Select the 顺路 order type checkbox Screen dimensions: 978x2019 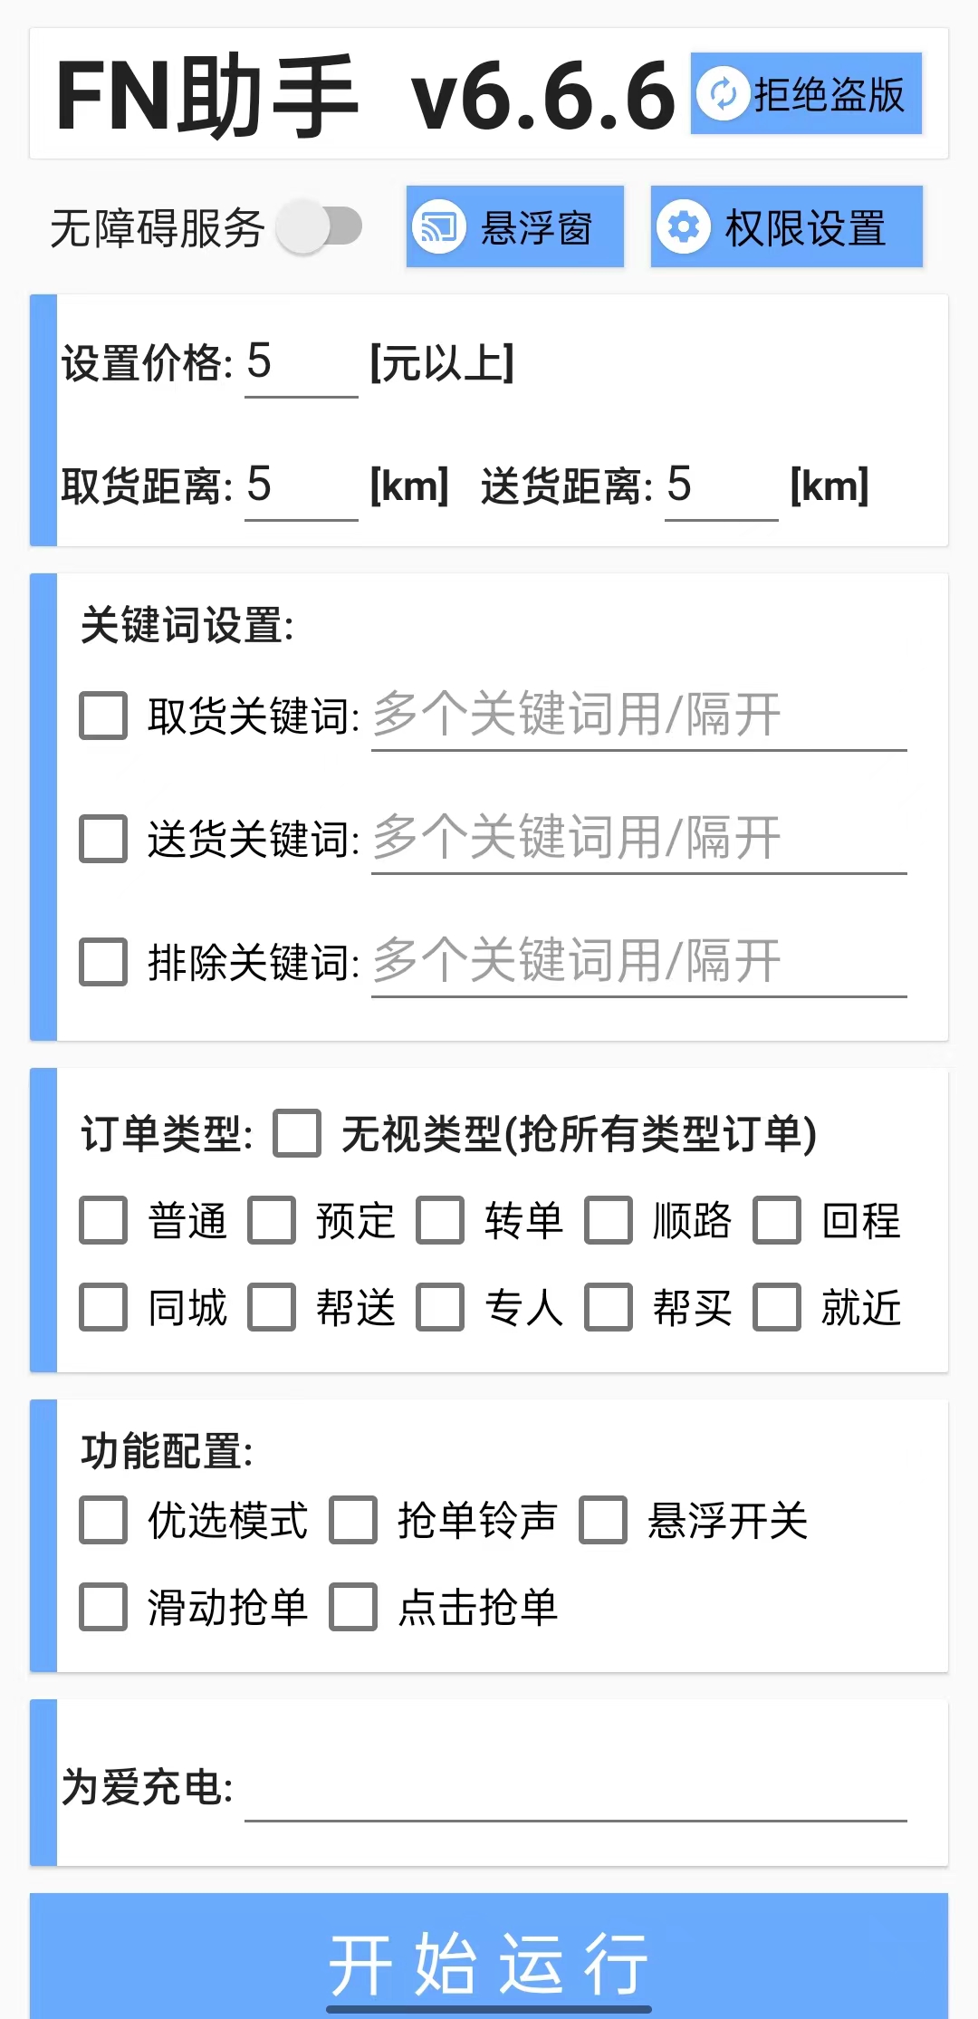tap(609, 1220)
